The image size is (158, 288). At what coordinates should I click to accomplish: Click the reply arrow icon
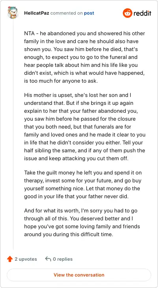pos(48,259)
